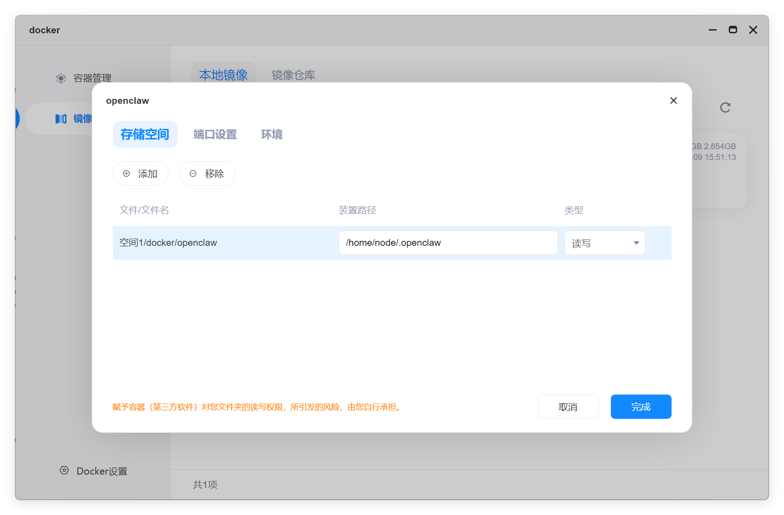Open the 镜像仓库 tab
The height and width of the screenshot is (515, 784).
(x=293, y=75)
